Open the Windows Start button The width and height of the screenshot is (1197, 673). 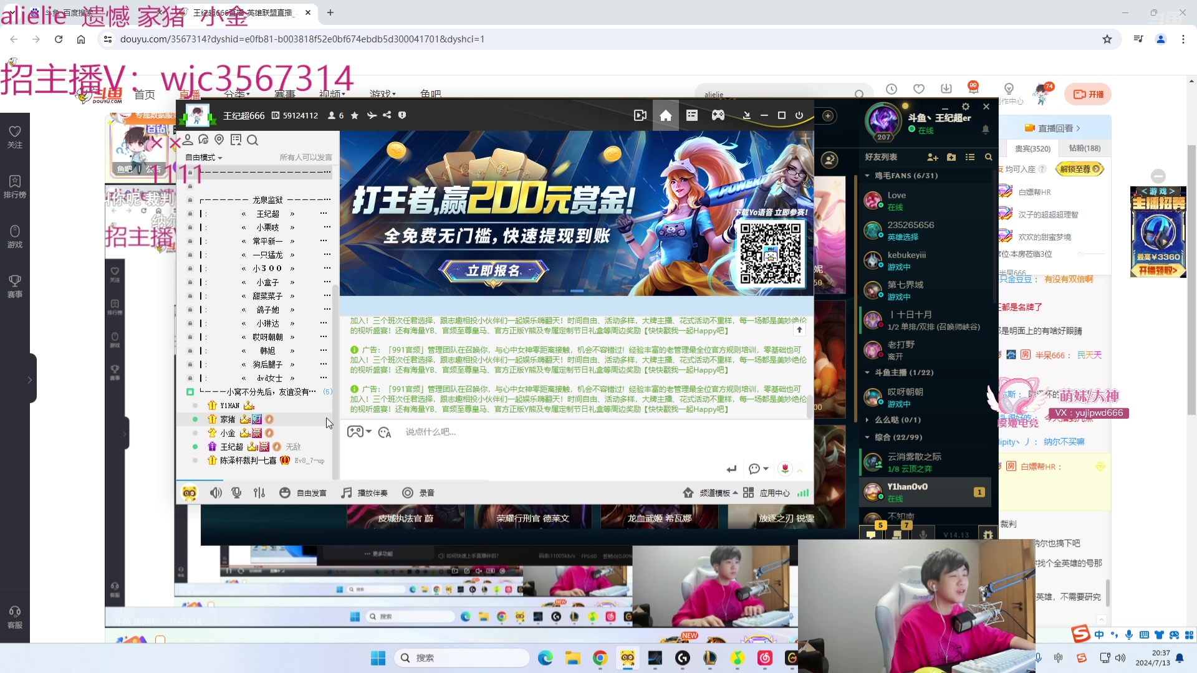(378, 658)
